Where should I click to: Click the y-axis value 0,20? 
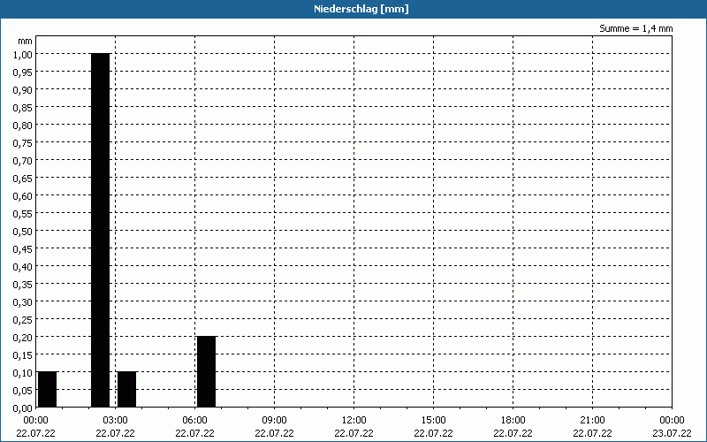23,337
